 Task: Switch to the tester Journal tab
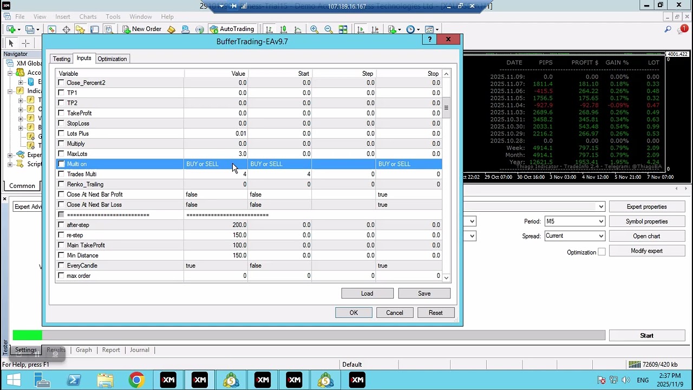click(139, 350)
